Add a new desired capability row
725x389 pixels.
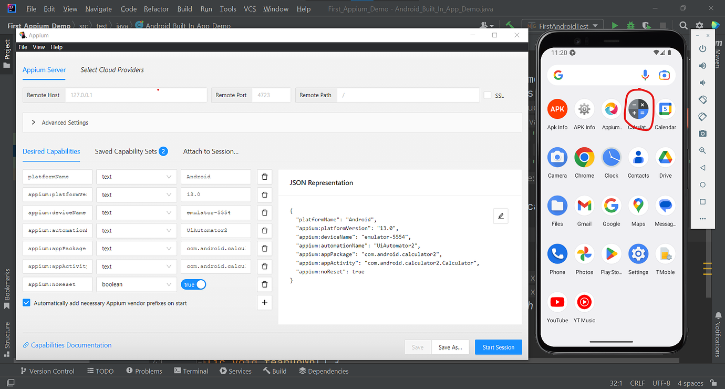264,302
